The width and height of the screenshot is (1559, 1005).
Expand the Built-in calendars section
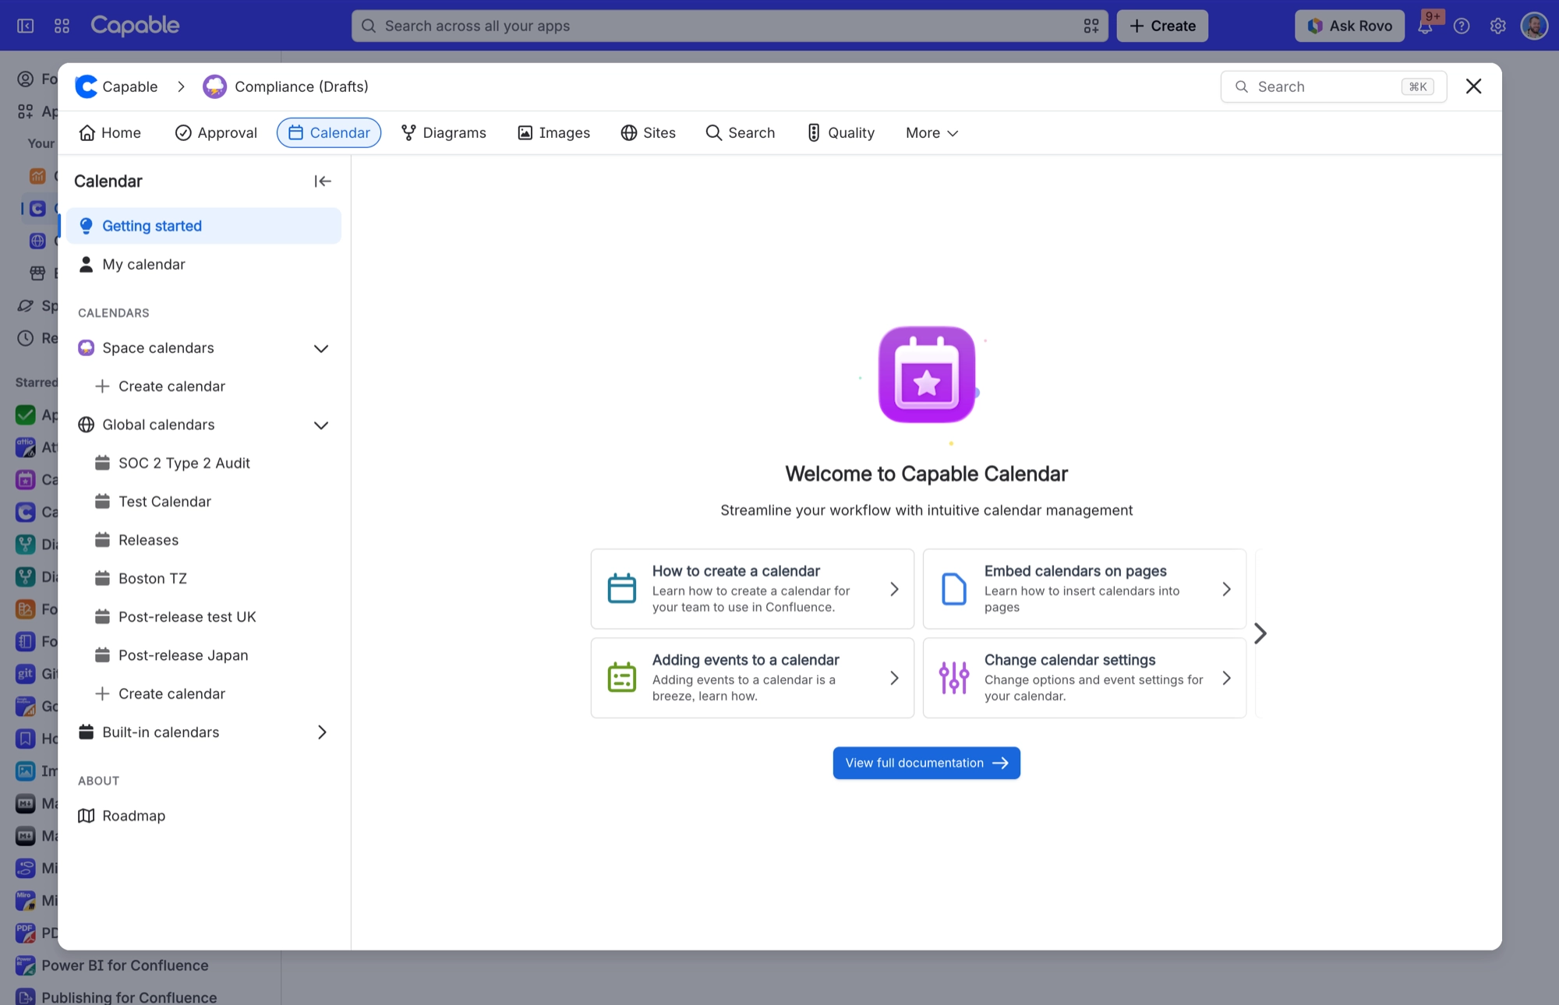point(321,732)
